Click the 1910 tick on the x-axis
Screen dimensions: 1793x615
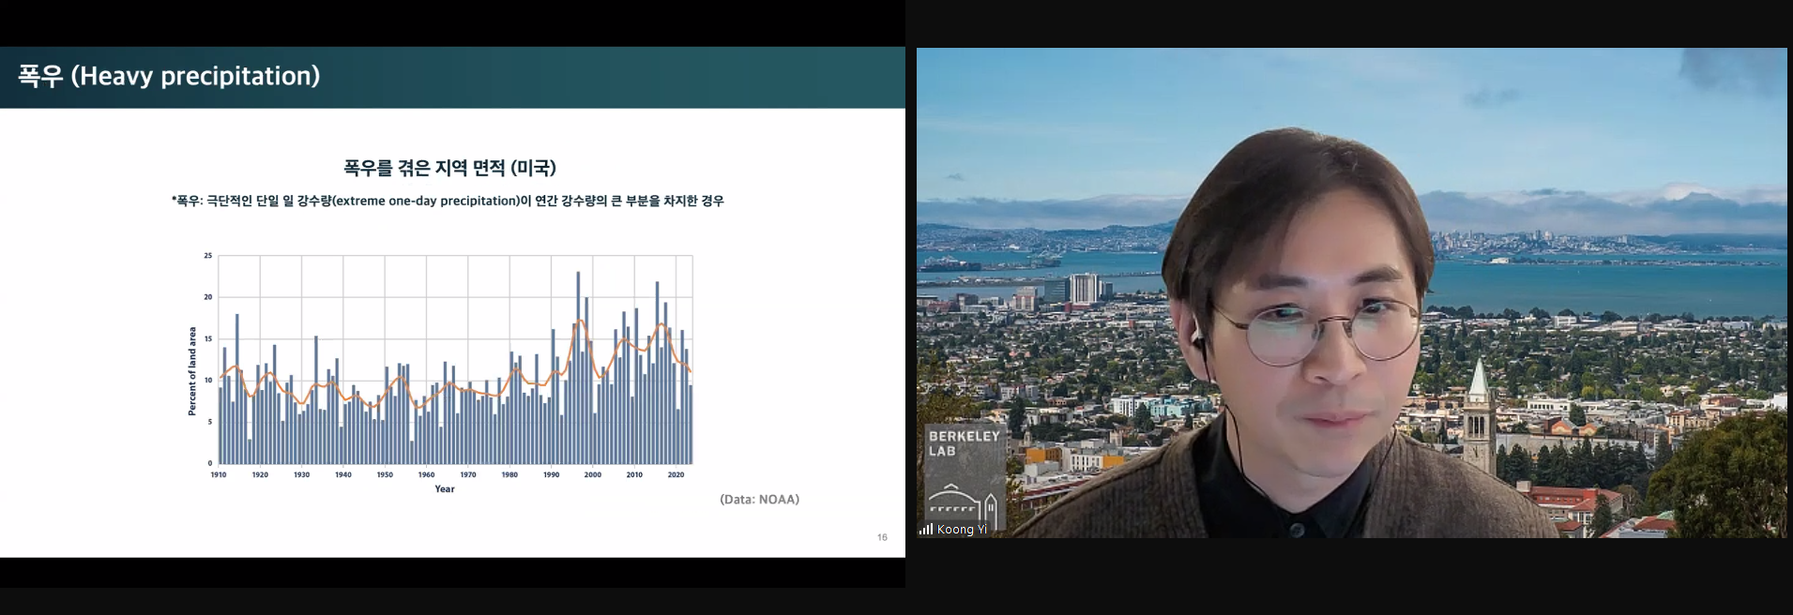(x=219, y=474)
